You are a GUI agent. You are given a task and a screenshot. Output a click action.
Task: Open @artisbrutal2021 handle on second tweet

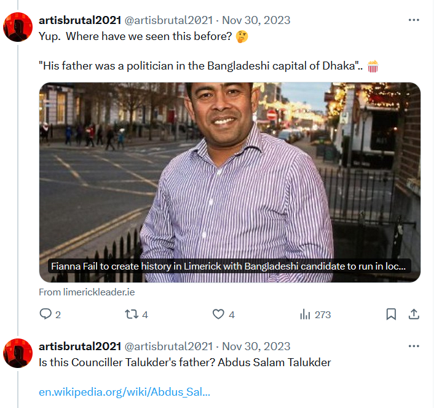click(168, 346)
